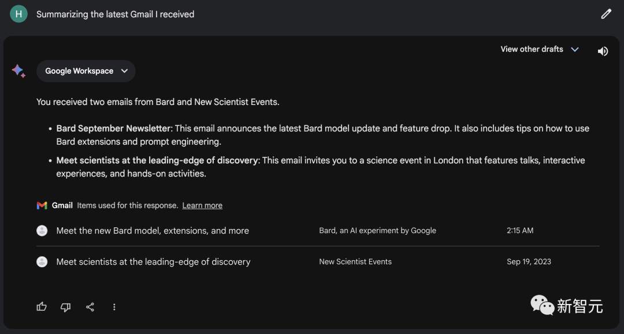
Task: Click the thumbs up icon
Action: 42,306
